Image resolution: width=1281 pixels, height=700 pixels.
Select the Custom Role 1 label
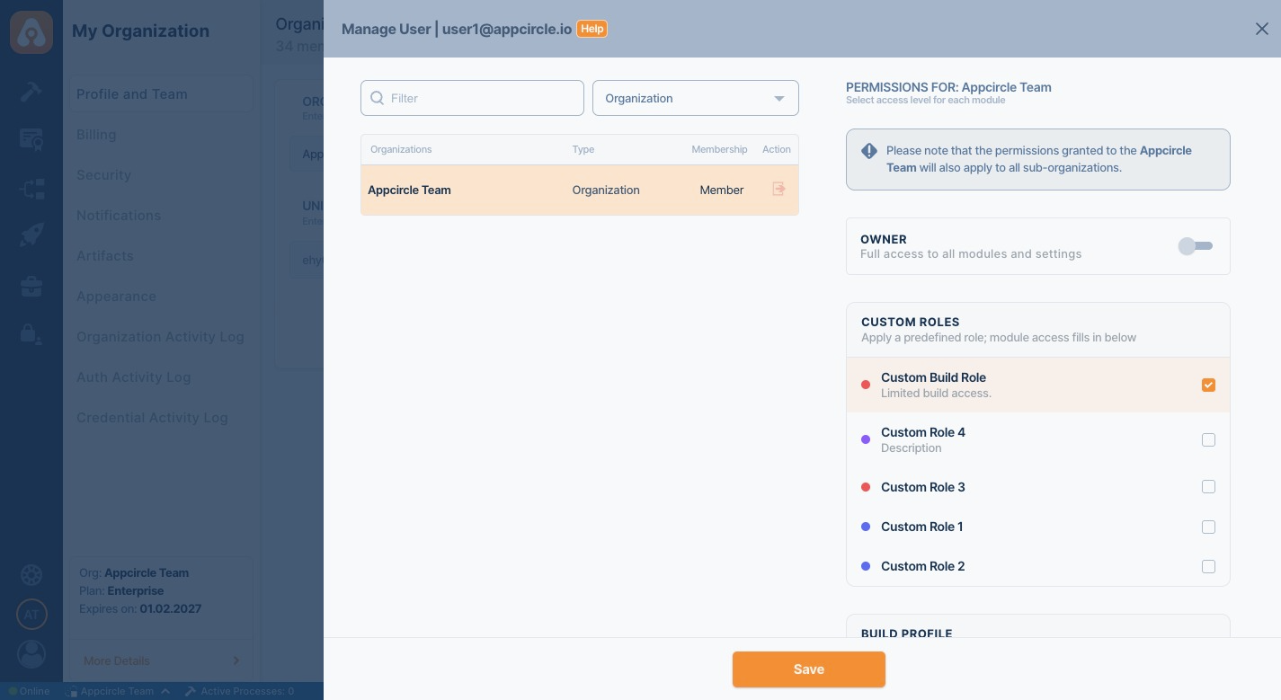pos(922,527)
